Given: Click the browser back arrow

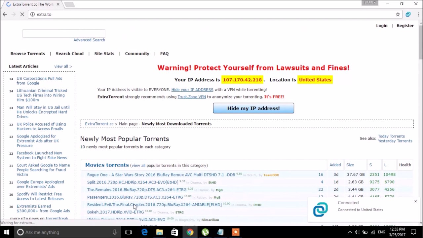Looking at the screenshot, I should pyautogui.click(x=5, y=14).
